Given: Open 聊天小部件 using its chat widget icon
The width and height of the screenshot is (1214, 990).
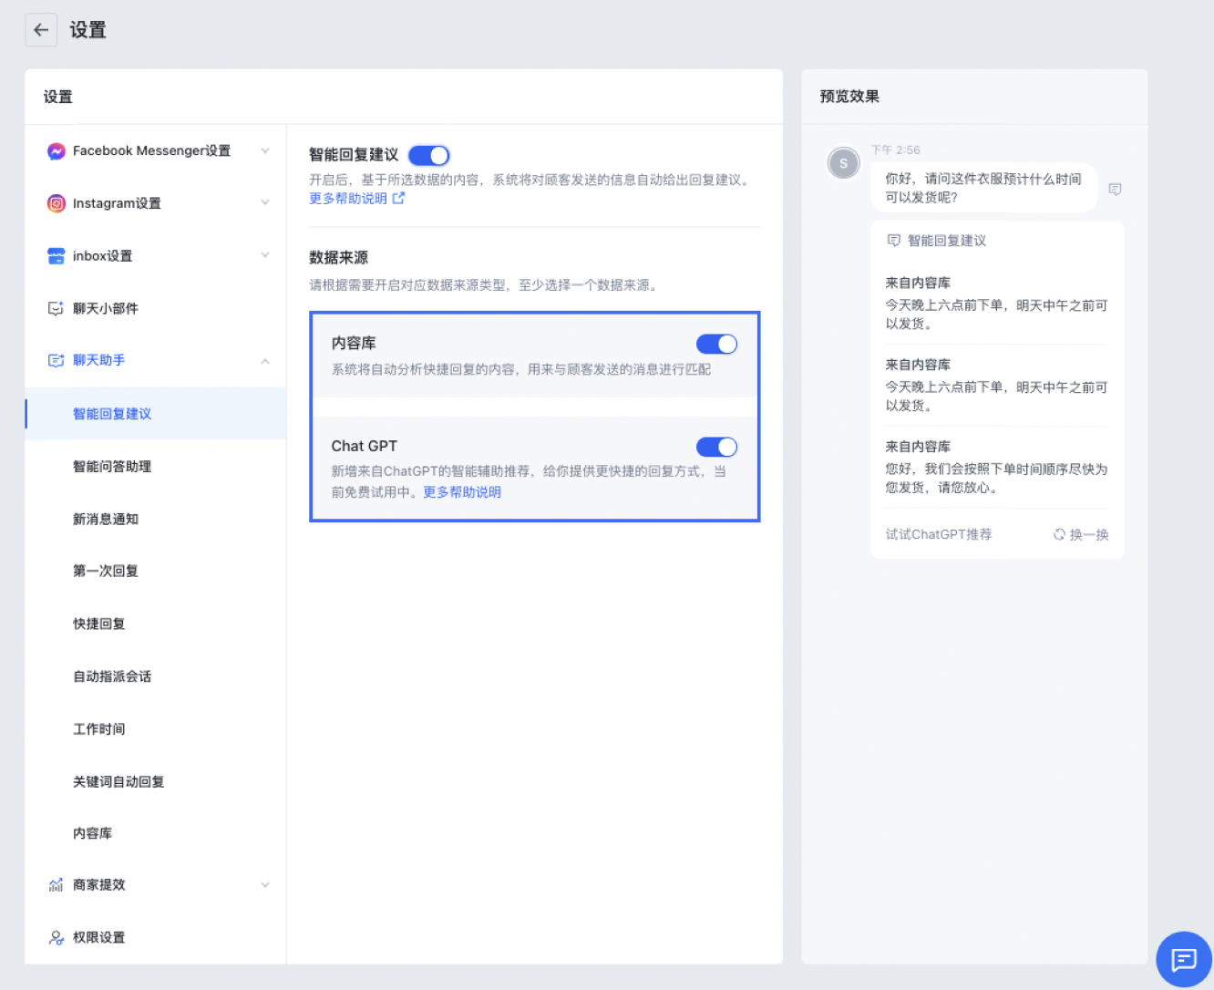Looking at the screenshot, I should click(x=56, y=308).
